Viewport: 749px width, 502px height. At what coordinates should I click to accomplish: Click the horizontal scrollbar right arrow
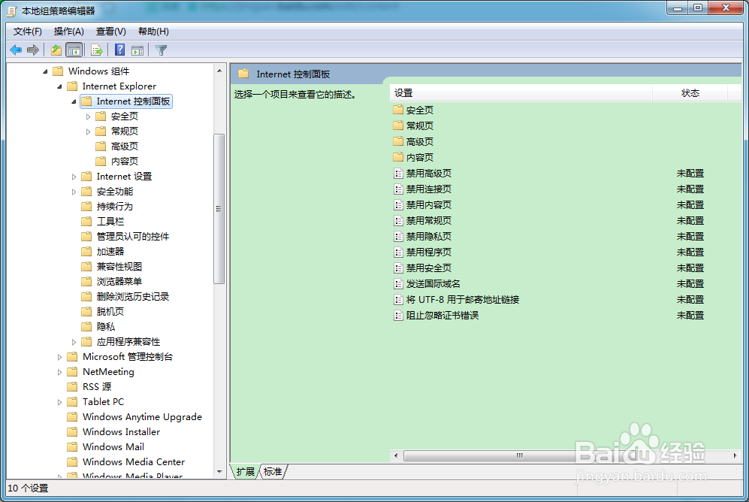coord(735,455)
